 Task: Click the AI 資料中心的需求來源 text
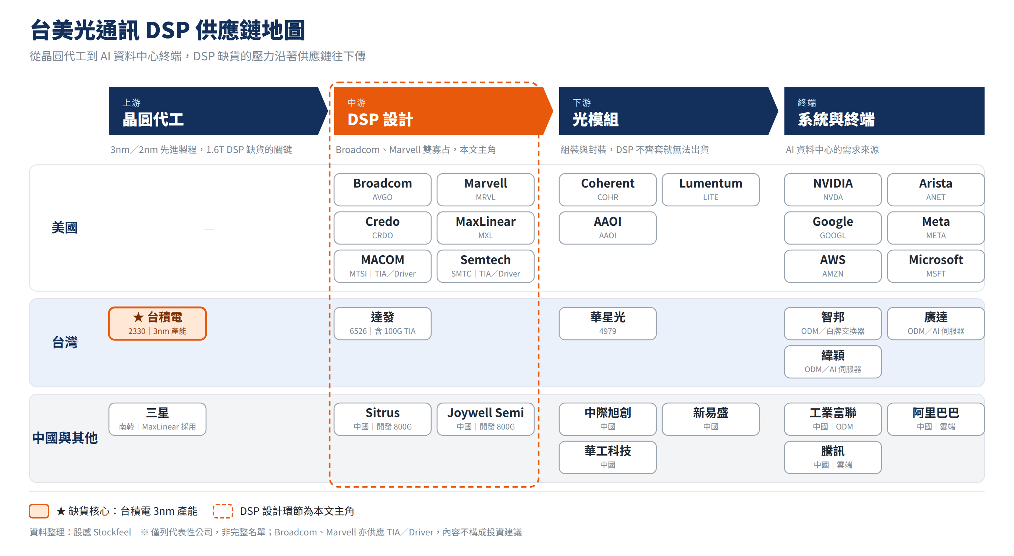click(x=832, y=150)
